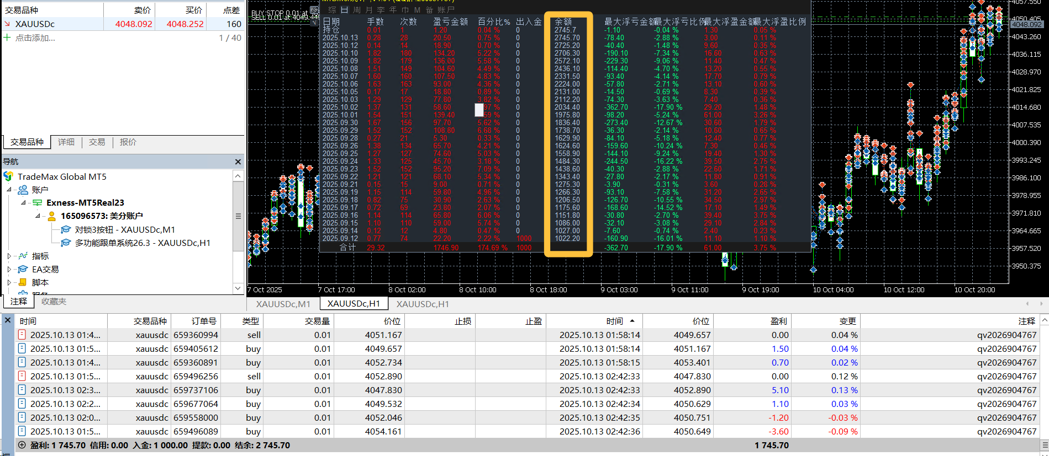This screenshot has height=456, width=1049.
Task: Click the chart tabs right scroll arrow
Action: point(1041,304)
